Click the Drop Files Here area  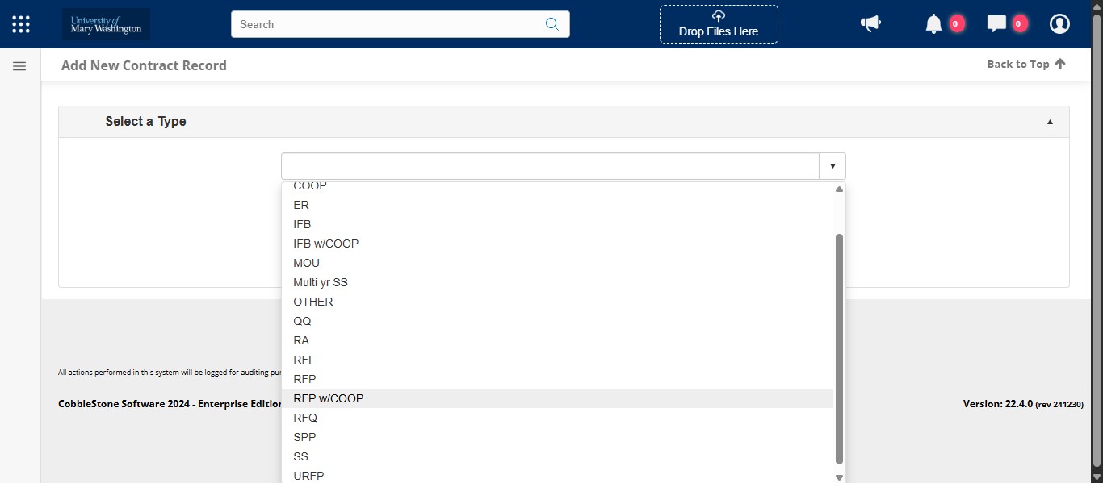tap(718, 24)
